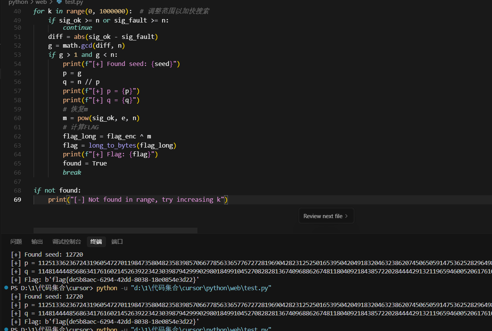Viewport: 492px width, 331px height.
Task: Select the 调试控制台 tab
Action: point(66,242)
